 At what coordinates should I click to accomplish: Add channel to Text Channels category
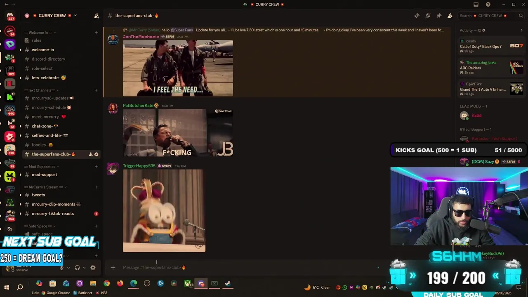point(96,90)
